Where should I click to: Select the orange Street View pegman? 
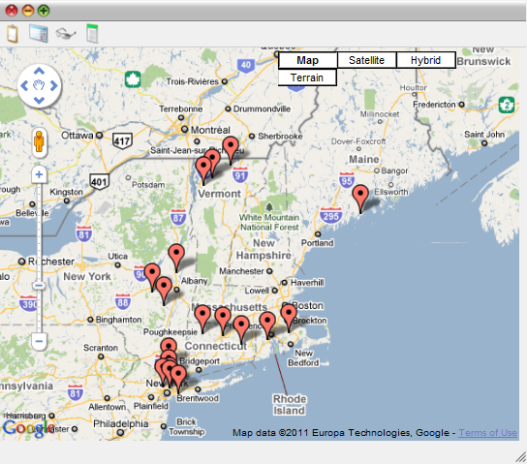pos(39,142)
